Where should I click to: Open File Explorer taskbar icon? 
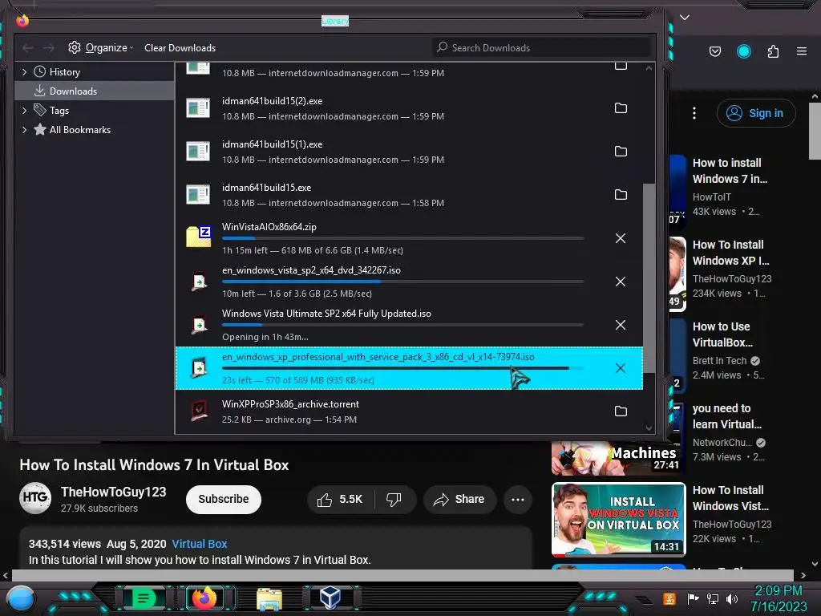pos(269,598)
